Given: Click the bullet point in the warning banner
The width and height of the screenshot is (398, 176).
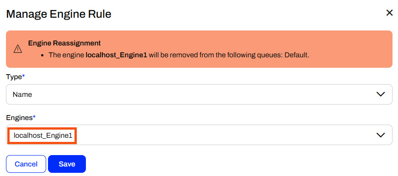Looking at the screenshot, I should (x=43, y=55).
